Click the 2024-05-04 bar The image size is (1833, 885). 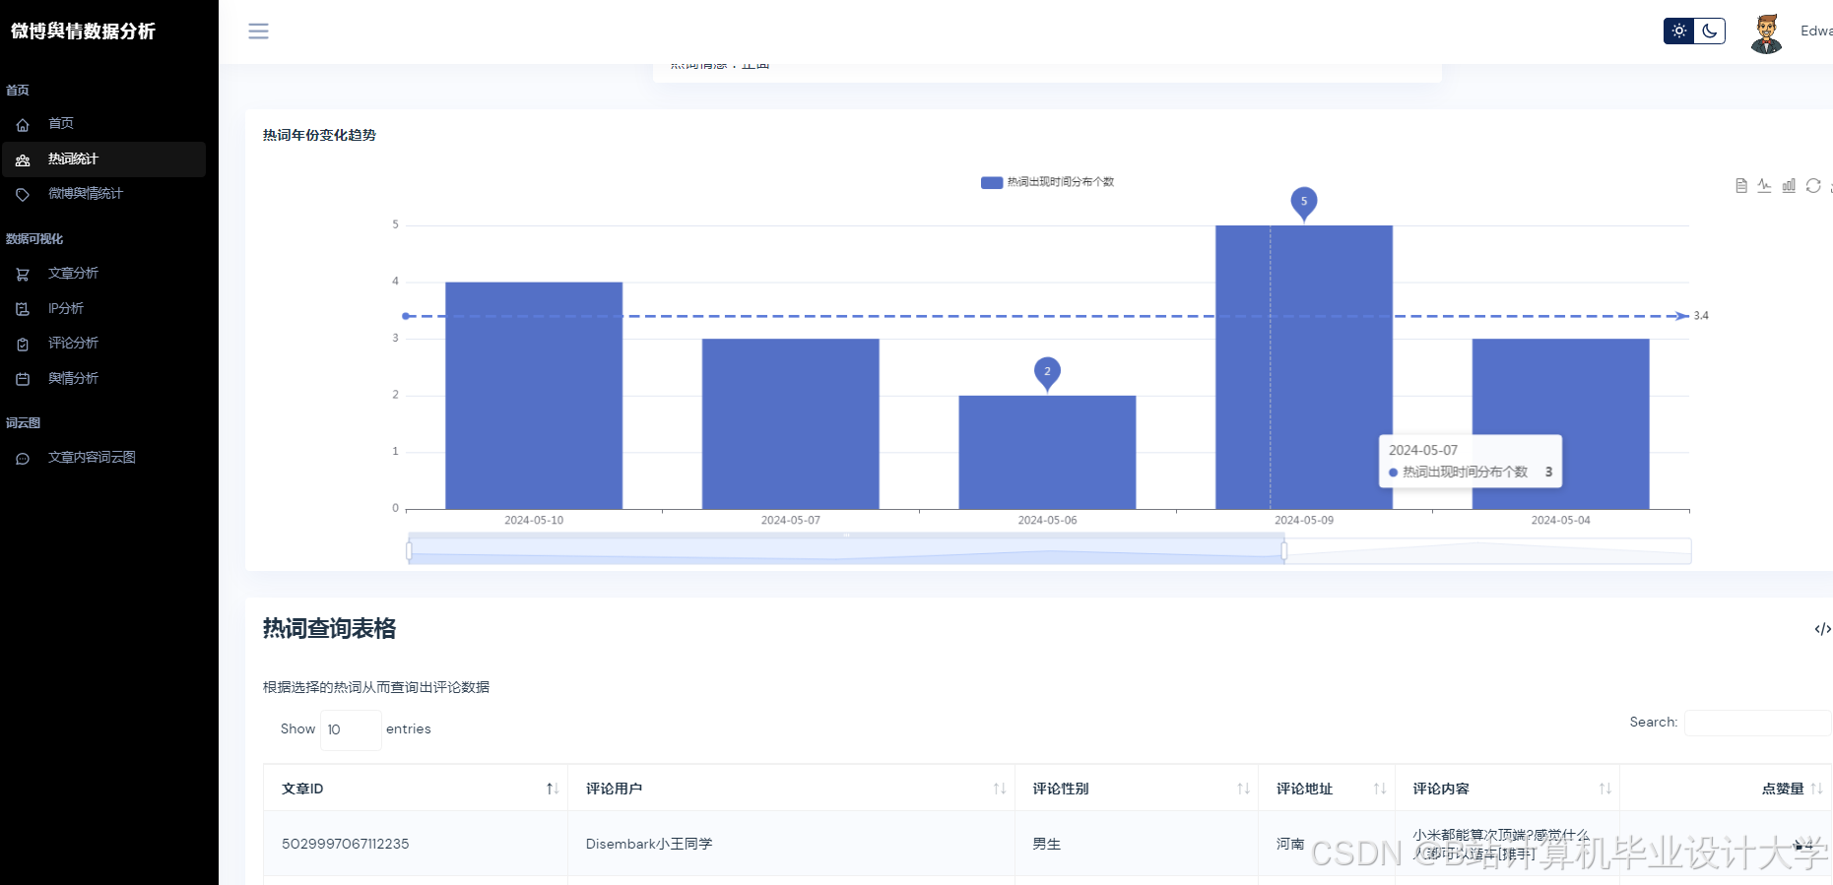(x=1560, y=424)
